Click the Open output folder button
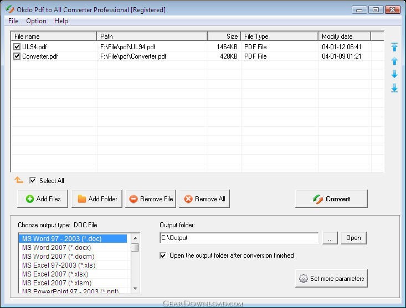406x308 pixels. [x=353, y=238]
